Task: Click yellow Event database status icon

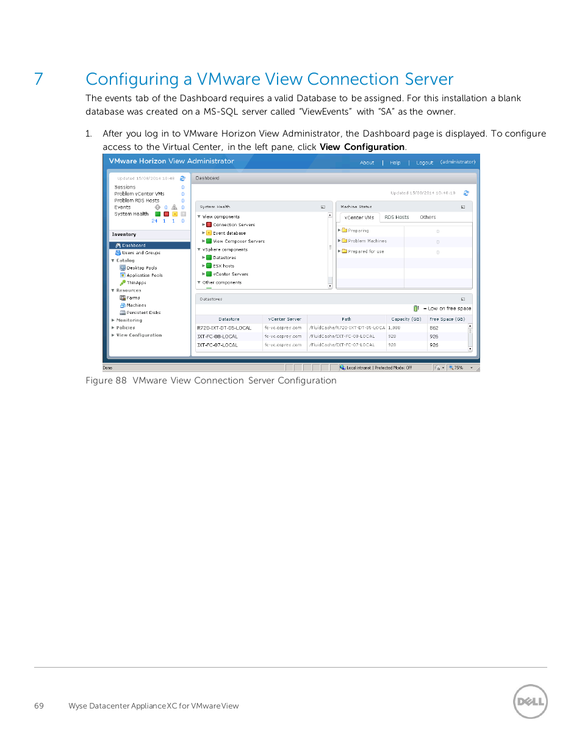Action: 209,233
